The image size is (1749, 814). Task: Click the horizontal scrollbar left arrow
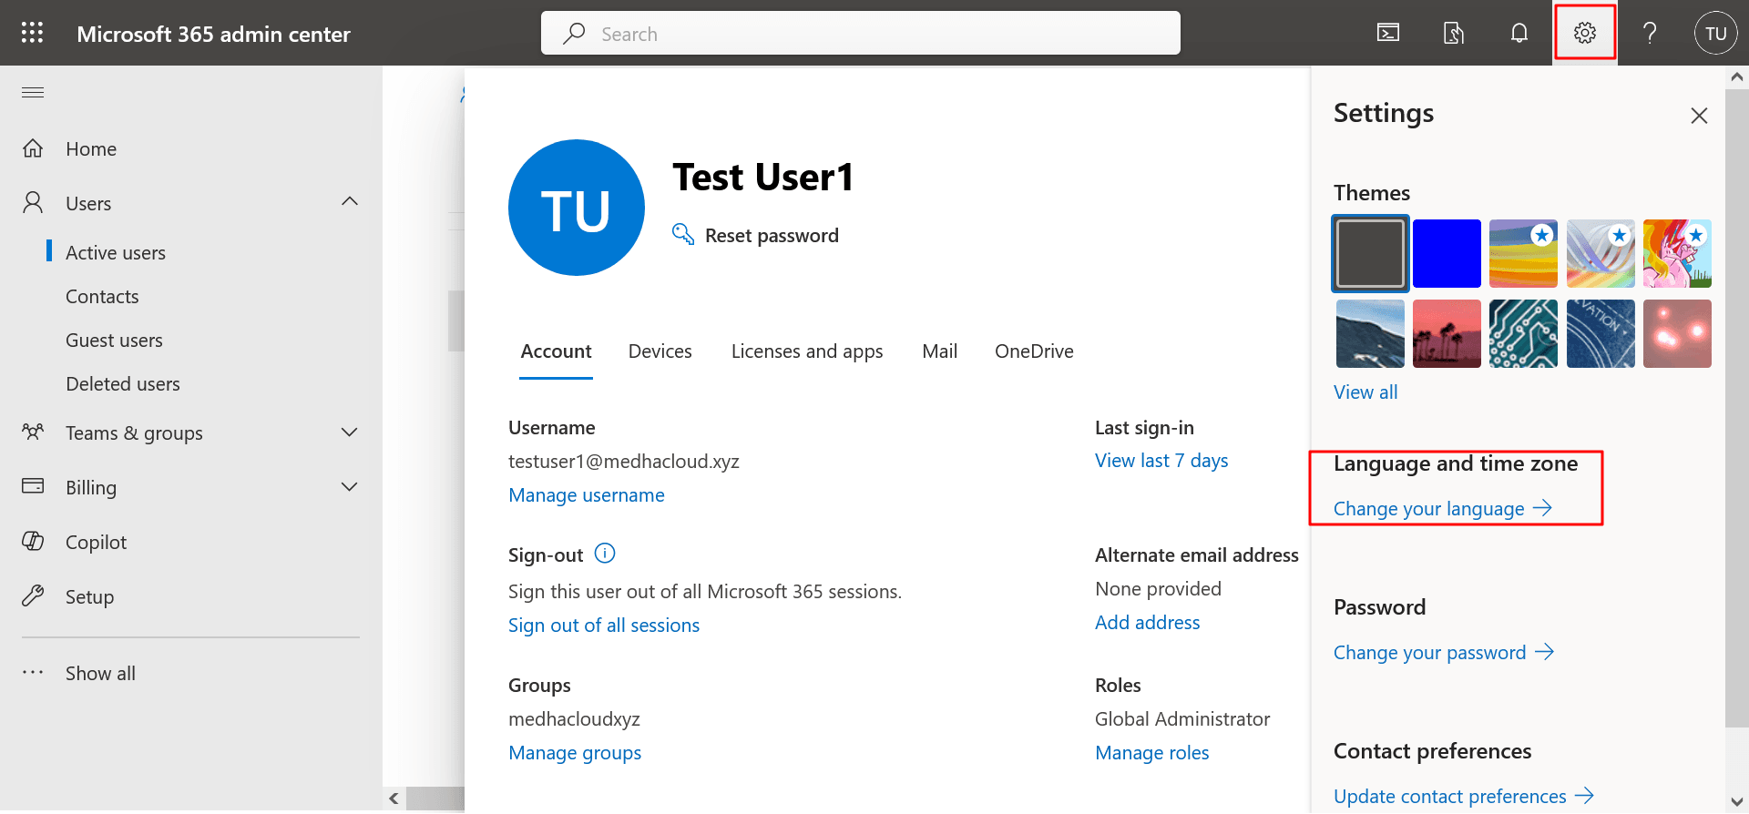pyautogui.click(x=394, y=799)
